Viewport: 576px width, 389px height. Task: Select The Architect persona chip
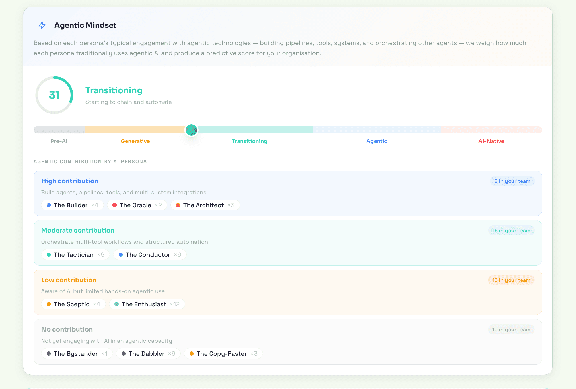205,205
